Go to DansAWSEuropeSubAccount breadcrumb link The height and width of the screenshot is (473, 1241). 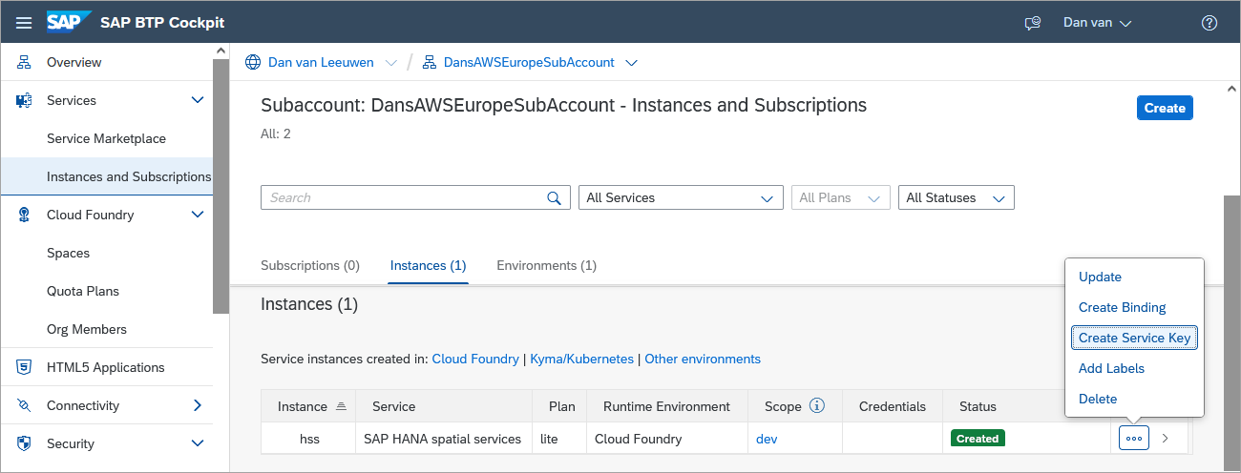tap(529, 62)
